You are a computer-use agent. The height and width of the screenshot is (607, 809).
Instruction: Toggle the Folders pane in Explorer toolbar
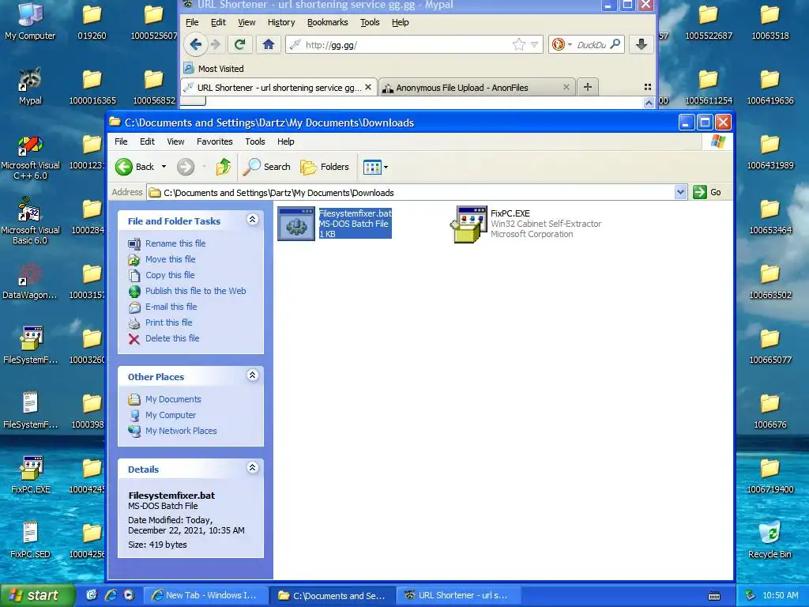click(x=325, y=167)
